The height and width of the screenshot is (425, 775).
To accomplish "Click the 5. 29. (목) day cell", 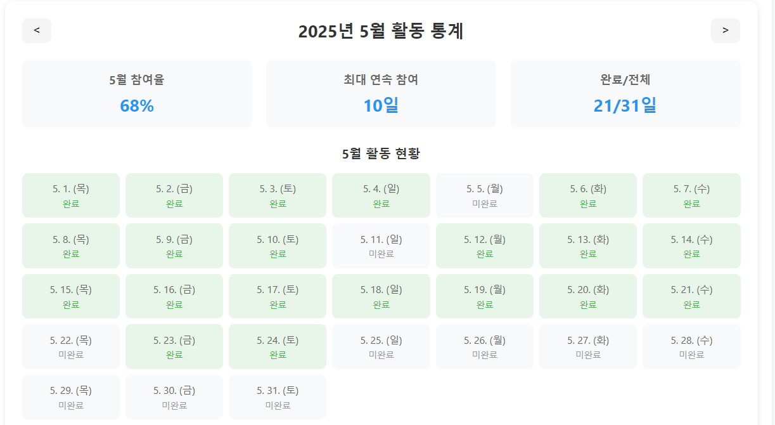I will [x=71, y=397].
